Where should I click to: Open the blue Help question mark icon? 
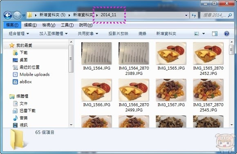point(226,33)
